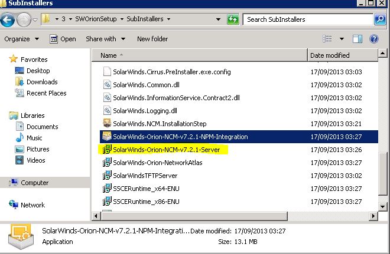Image resolution: width=390 pixels, height=254 pixels.
Task: Open the Share with menu
Action: click(105, 39)
